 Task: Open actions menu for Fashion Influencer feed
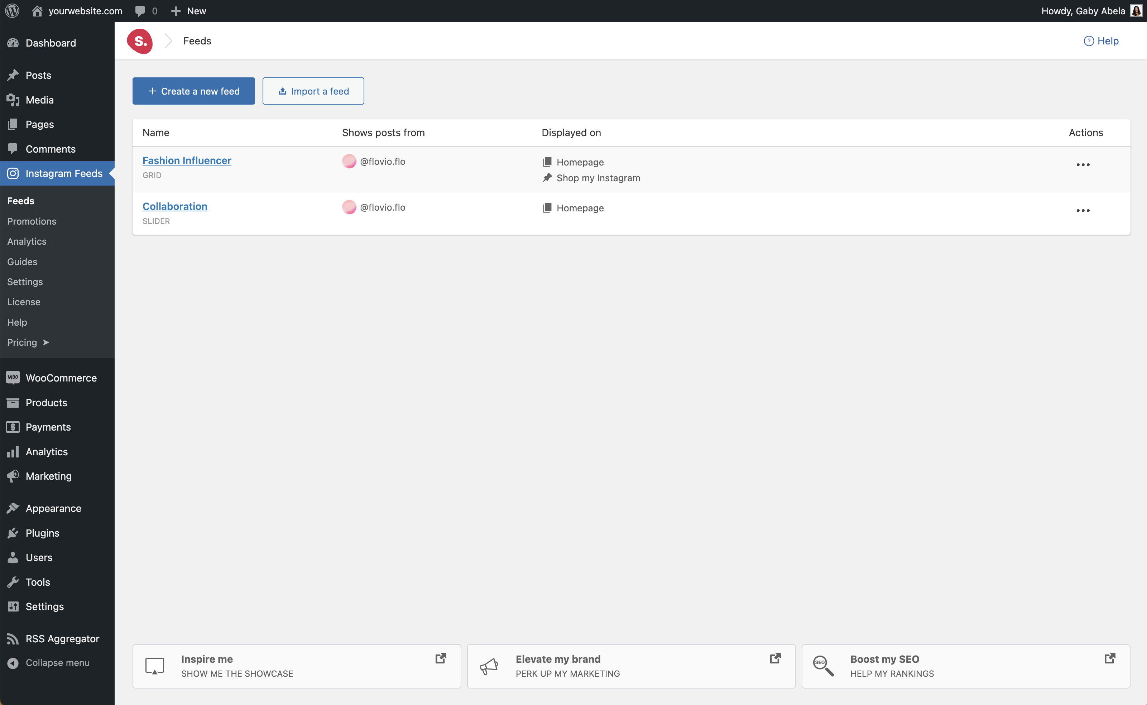[x=1083, y=164]
